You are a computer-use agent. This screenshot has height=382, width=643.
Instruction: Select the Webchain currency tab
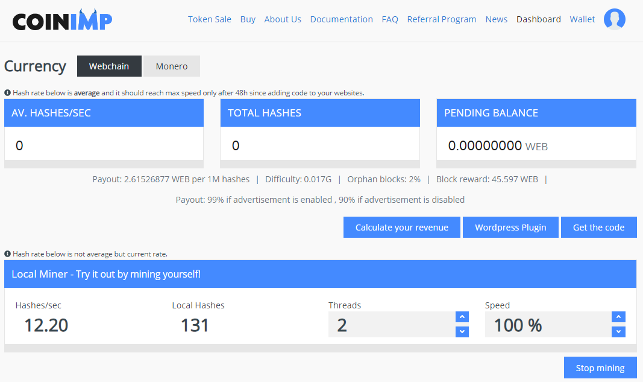coord(109,66)
